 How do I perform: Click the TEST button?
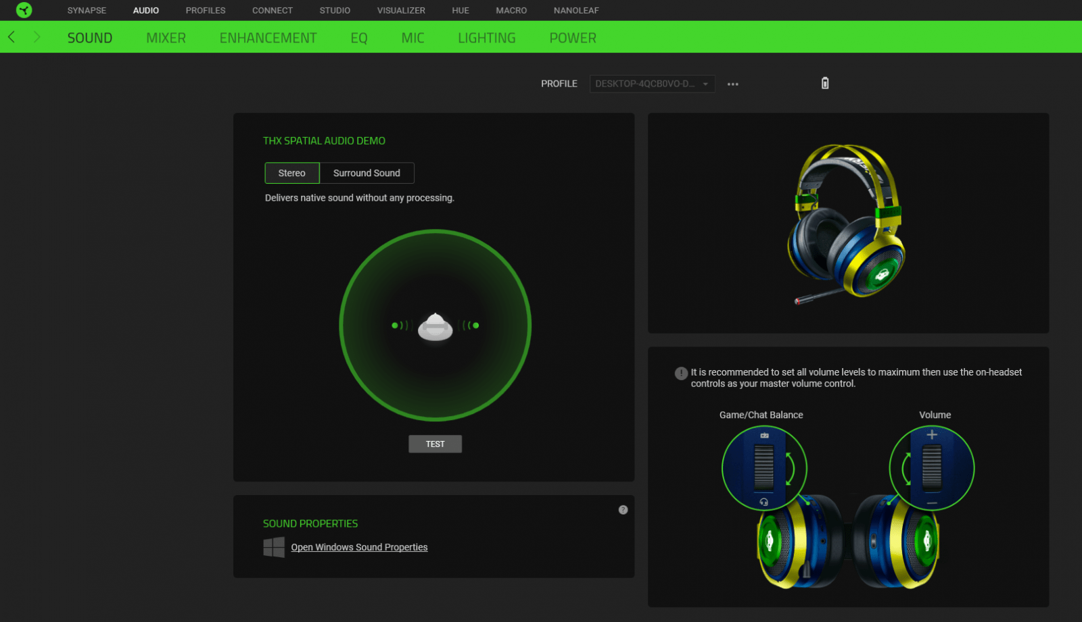pos(436,444)
